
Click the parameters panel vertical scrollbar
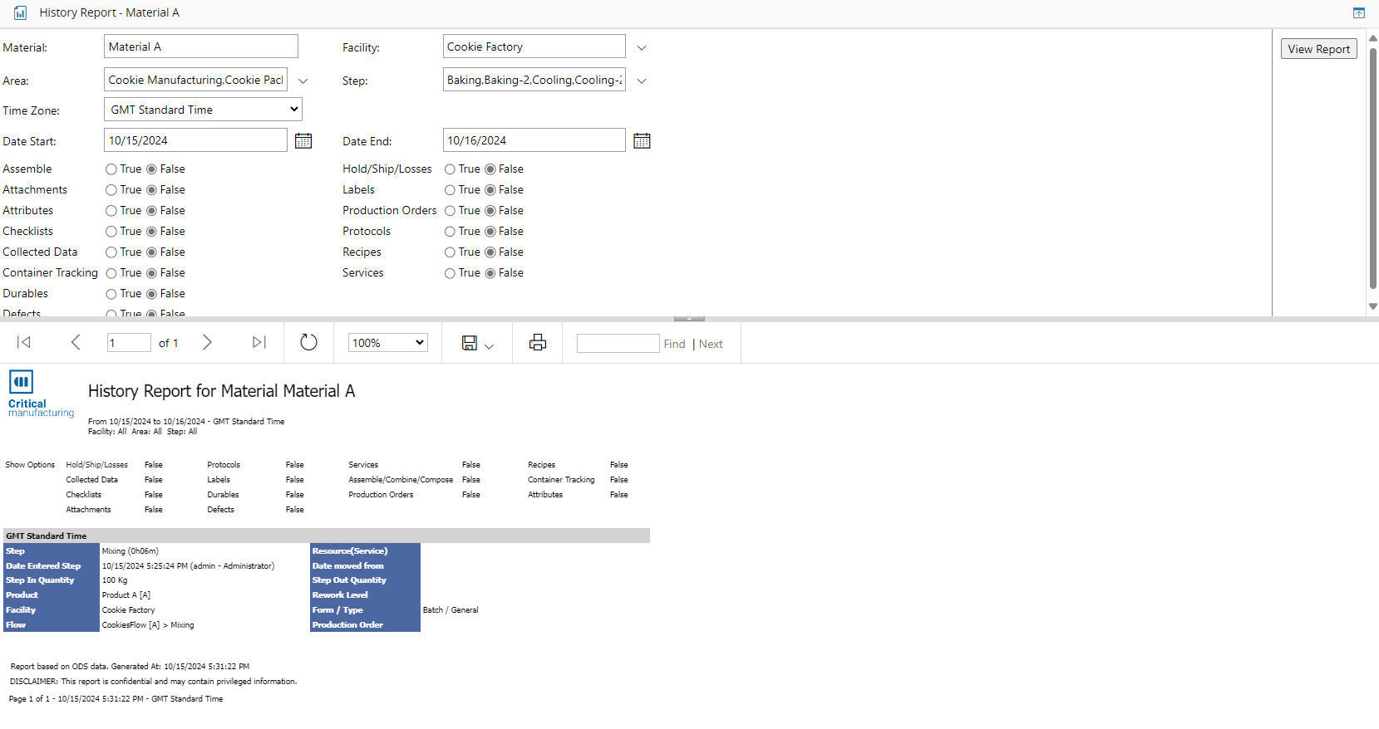(x=1373, y=166)
